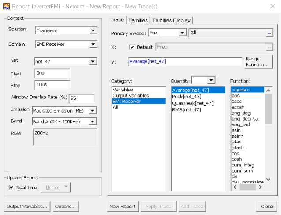The height and width of the screenshot is (215, 281).
Task: Expand the Domain EMI Receiver dropdown
Action: [93, 44]
